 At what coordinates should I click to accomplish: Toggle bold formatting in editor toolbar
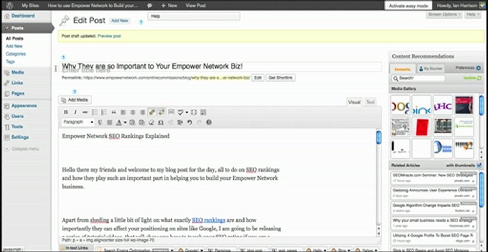pyautogui.click(x=65, y=112)
